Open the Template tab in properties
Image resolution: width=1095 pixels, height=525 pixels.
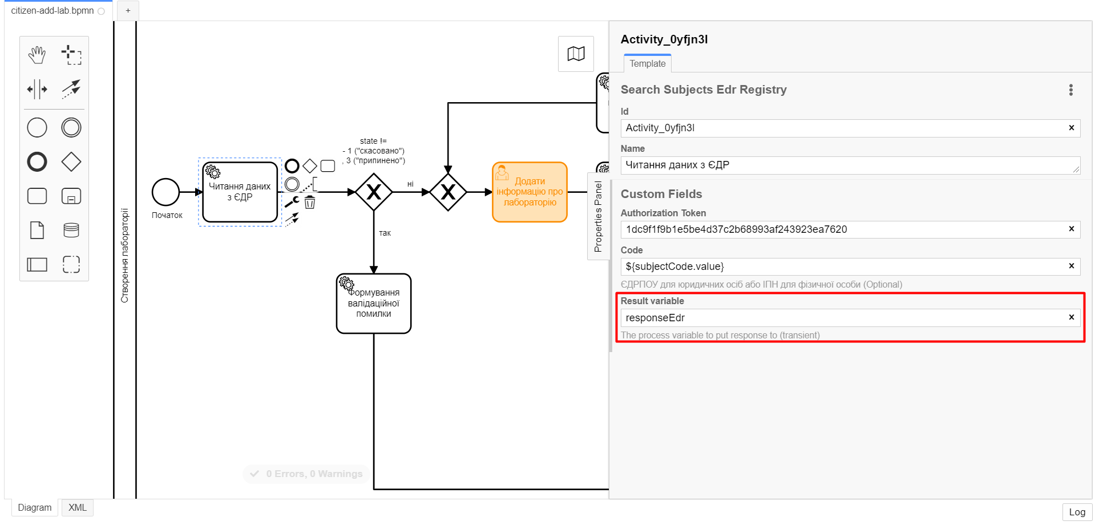pyautogui.click(x=648, y=63)
